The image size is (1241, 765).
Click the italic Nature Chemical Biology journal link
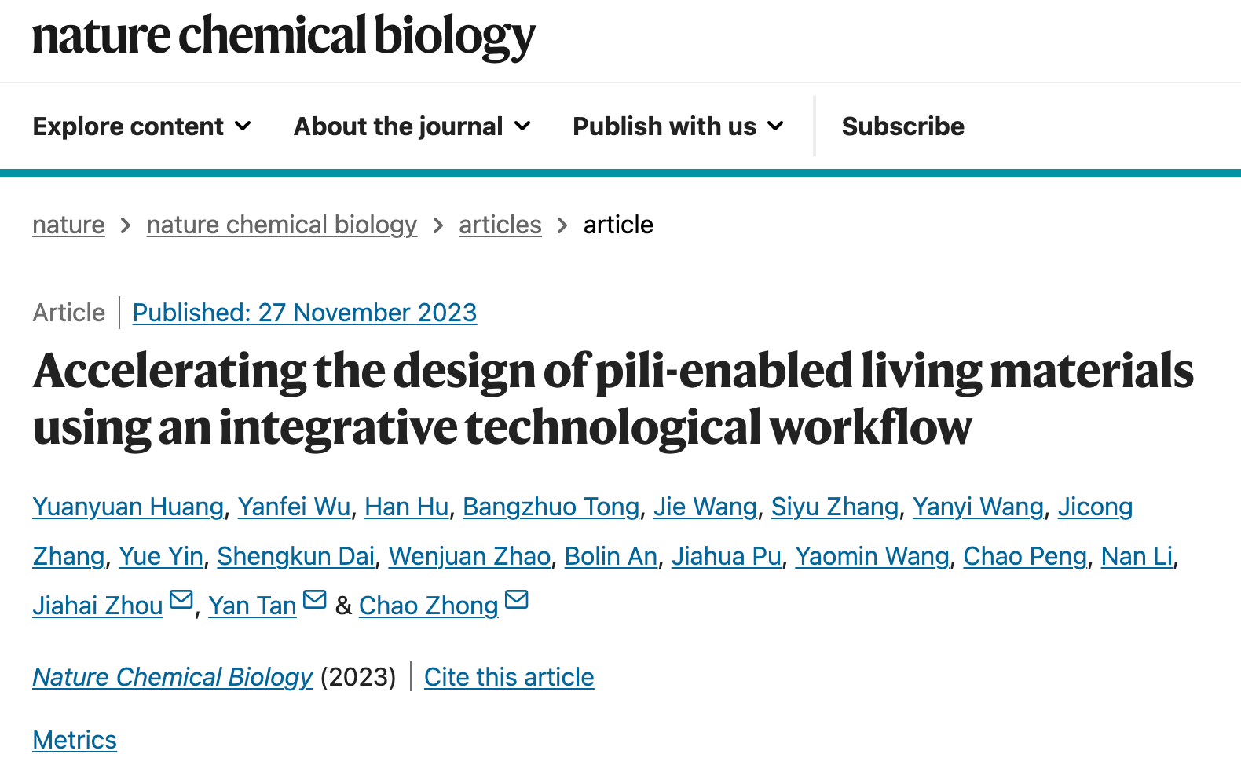(x=173, y=677)
